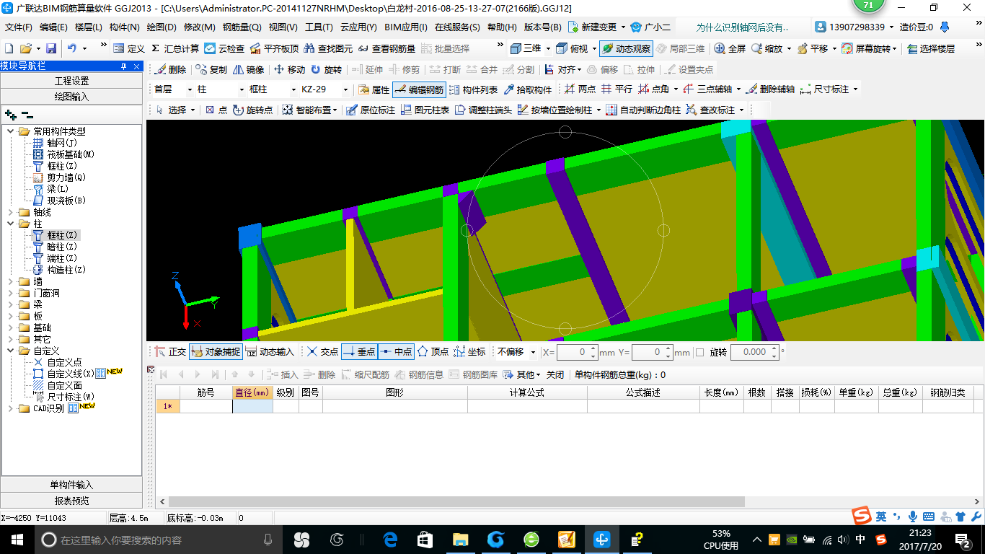Collapse the 常用构件类型 tree node
Screen dimensions: 985x554
pyautogui.click(x=11, y=131)
